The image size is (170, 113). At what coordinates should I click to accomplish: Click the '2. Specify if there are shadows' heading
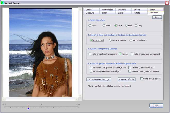coord(117,35)
